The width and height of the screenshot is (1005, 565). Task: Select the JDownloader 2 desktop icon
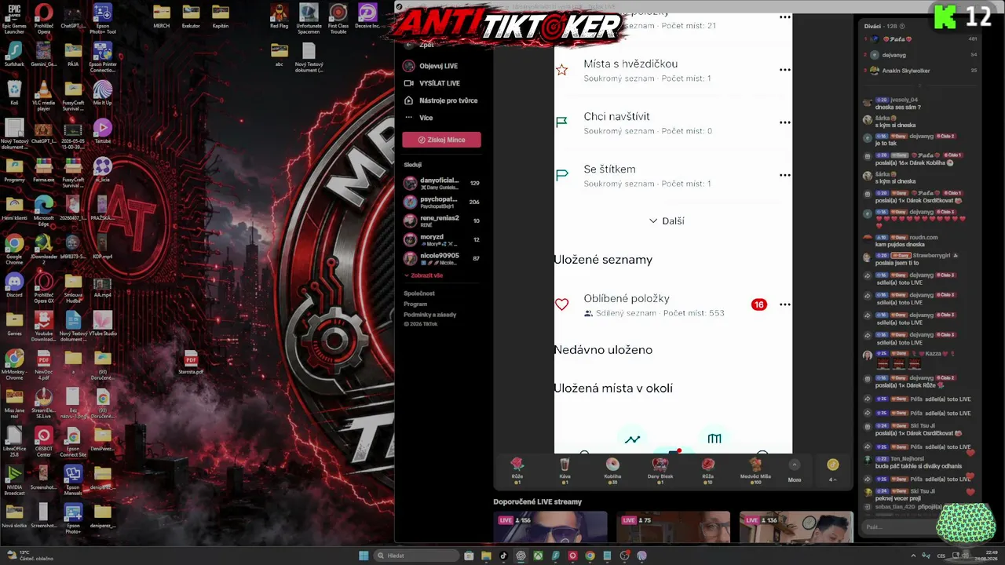[x=44, y=249]
